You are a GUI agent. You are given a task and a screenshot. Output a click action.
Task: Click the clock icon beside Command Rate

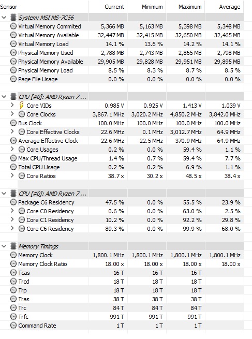coord(13,326)
